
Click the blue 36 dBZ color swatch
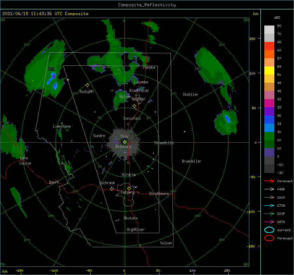tap(269, 120)
